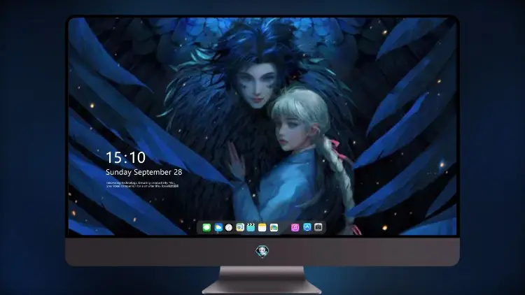Open the Camera app in dock
The height and width of the screenshot is (295, 525).
(318, 227)
